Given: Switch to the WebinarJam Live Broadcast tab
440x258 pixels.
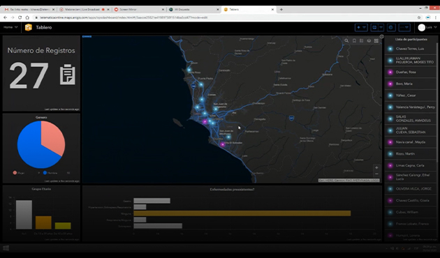Looking at the screenshot, I should pos(84,9).
